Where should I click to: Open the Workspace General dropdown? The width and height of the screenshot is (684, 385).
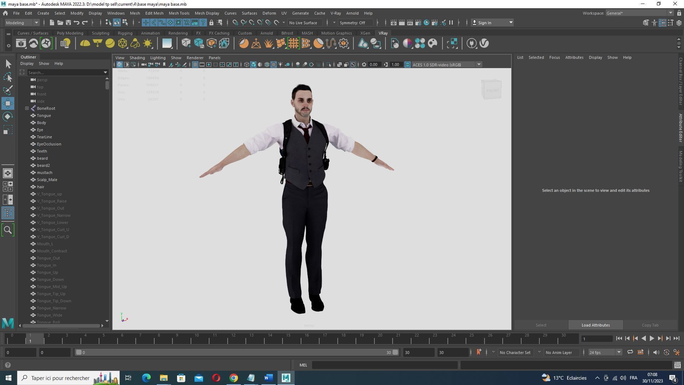(639, 13)
